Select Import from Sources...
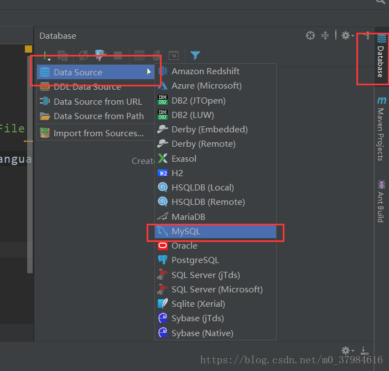Viewport: 389px width, 371px height. click(x=96, y=133)
